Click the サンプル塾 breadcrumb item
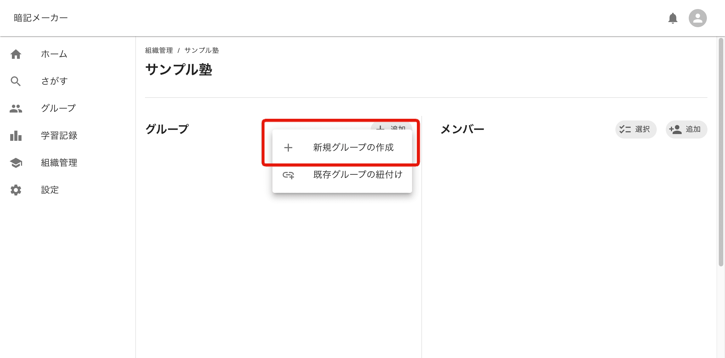The width and height of the screenshot is (725, 358). [x=202, y=50]
